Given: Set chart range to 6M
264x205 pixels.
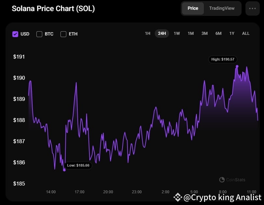Looking at the screenshot, I should point(218,34).
